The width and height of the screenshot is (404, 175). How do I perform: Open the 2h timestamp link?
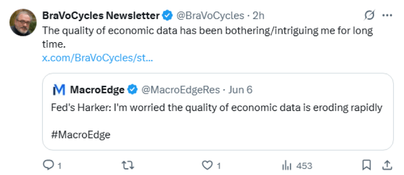tap(259, 16)
